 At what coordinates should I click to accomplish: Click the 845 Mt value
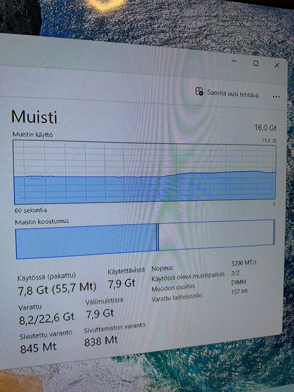38,348
